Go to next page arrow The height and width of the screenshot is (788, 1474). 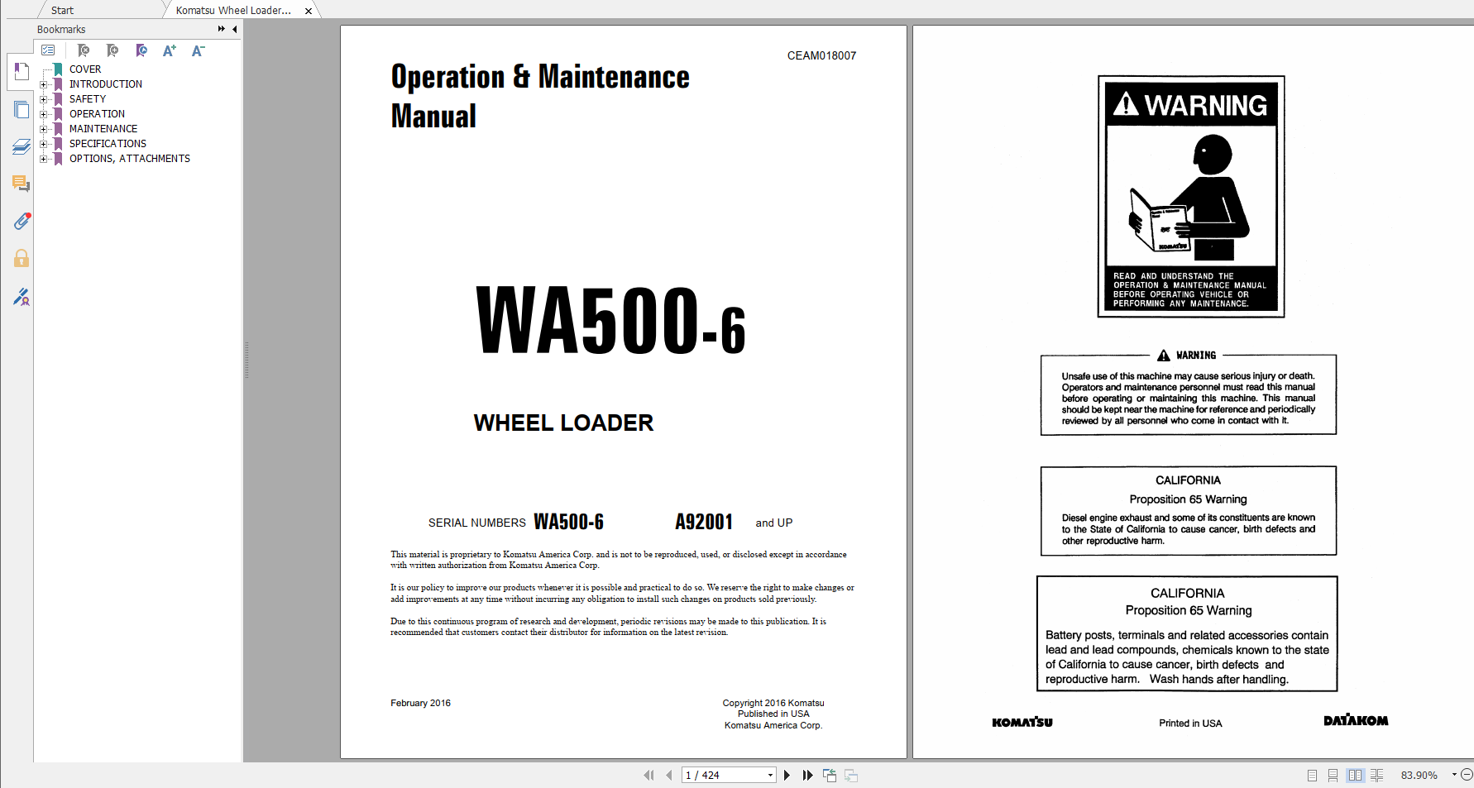[x=787, y=776]
